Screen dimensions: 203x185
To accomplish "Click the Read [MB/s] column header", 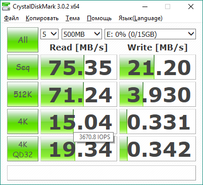I will point(79,47).
